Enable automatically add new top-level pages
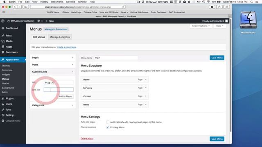The image size is (262, 147). pyautogui.click(x=108, y=122)
